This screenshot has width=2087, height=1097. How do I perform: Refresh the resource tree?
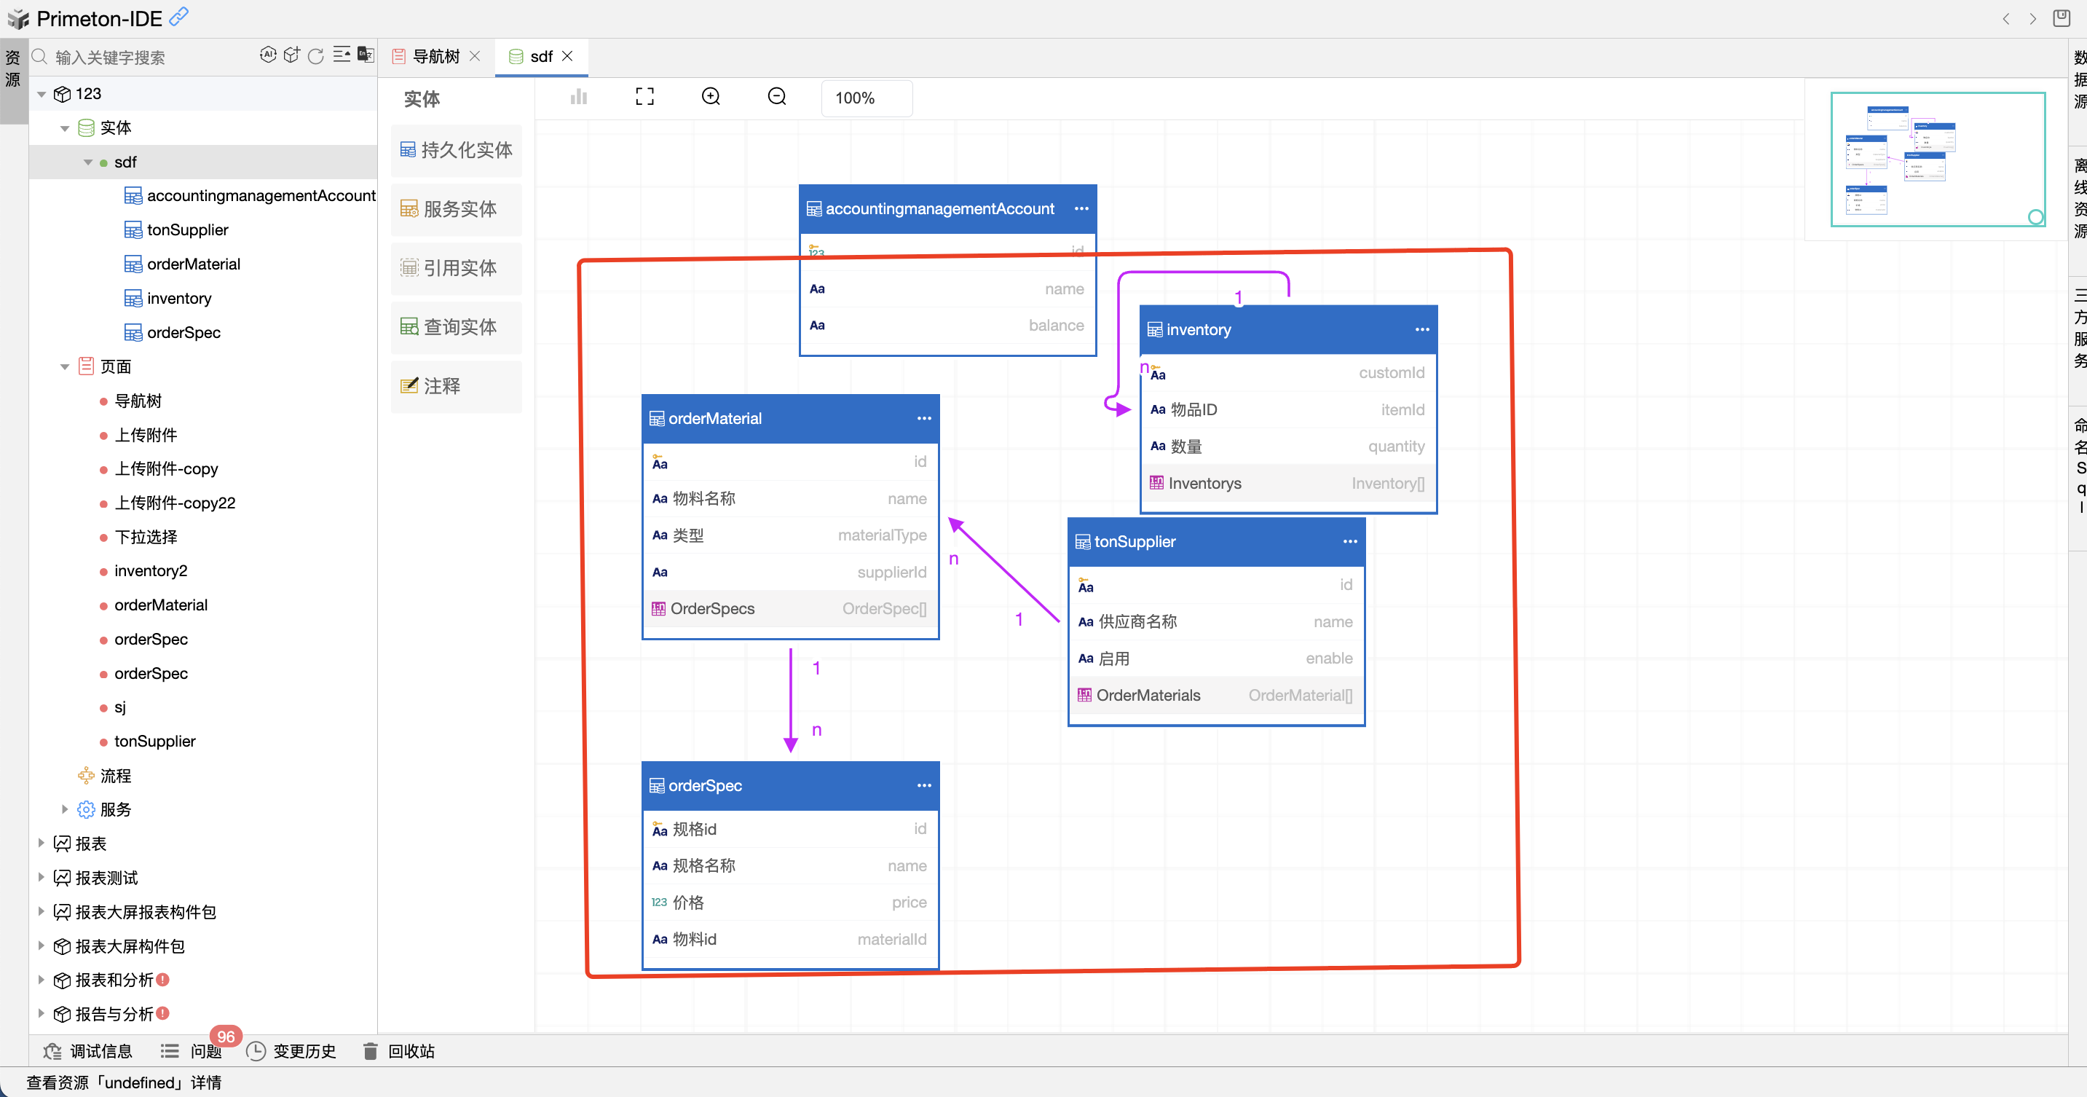click(x=316, y=56)
